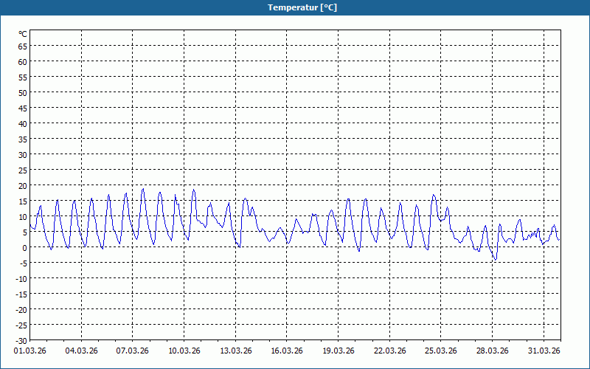
Task: Click the 16.03.26 date label
Action: point(287,351)
